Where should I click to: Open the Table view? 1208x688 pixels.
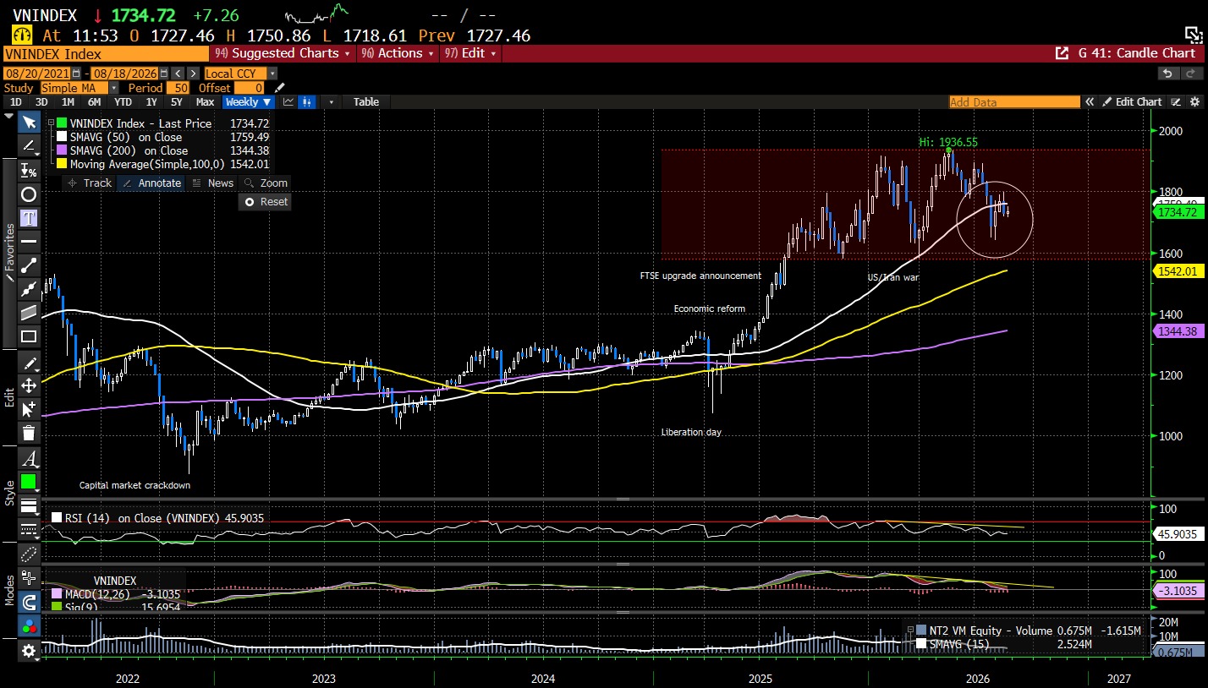coord(366,102)
